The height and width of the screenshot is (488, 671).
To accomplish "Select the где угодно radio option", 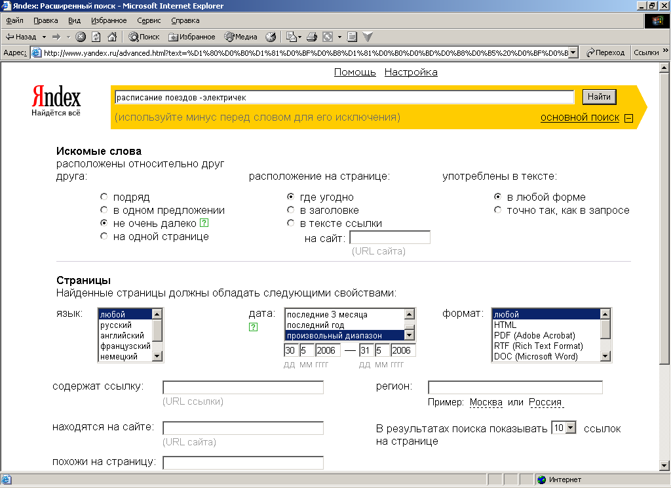I will pos(290,197).
